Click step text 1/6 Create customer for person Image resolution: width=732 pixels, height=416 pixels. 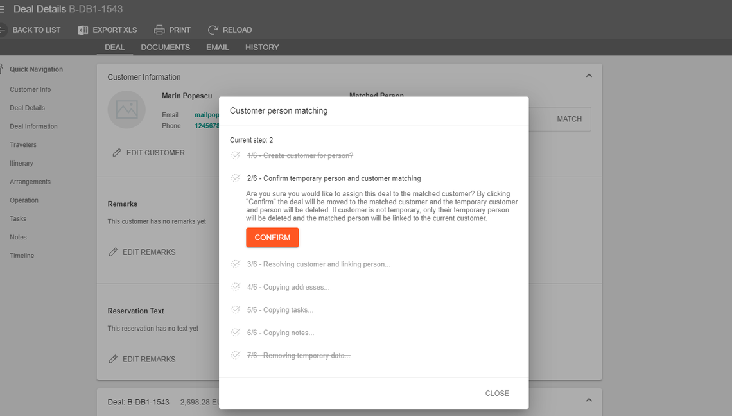pyautogui.click(x=300, y=155)
